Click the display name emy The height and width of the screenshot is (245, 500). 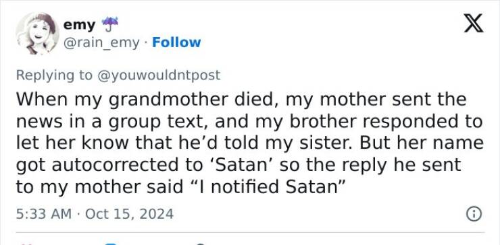(80, 25)
